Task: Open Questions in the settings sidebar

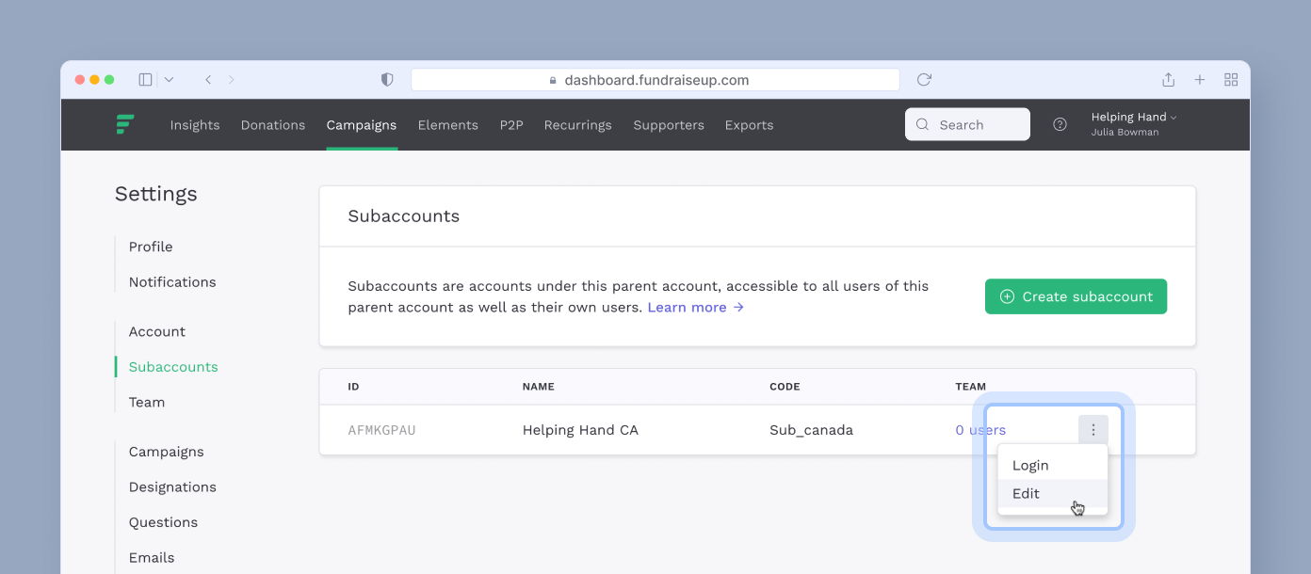Action: tap(163, 522)
